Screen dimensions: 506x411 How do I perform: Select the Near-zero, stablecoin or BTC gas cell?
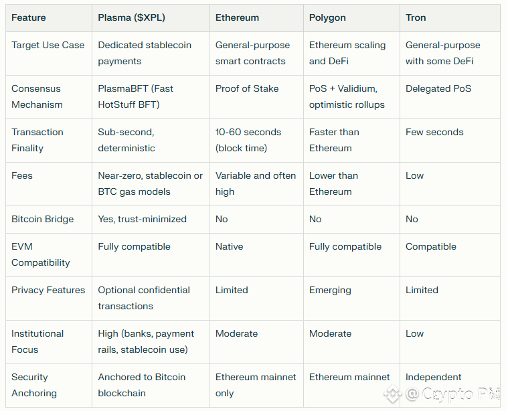[x=151, y=183]
